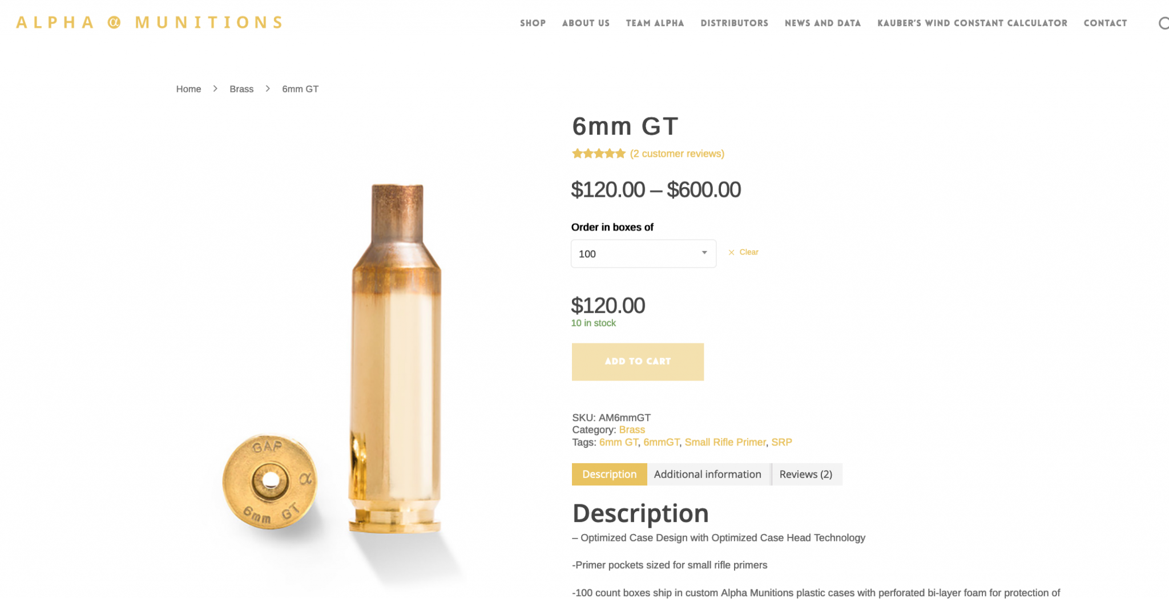Go to the Brass breadcrumb link

point(241,89)
